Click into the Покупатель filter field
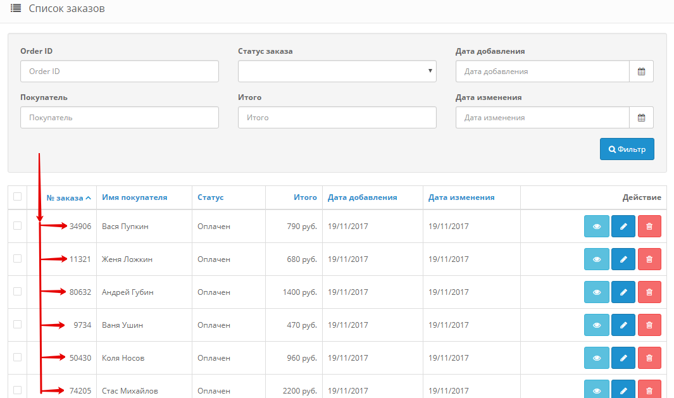 tap(119, 117)
